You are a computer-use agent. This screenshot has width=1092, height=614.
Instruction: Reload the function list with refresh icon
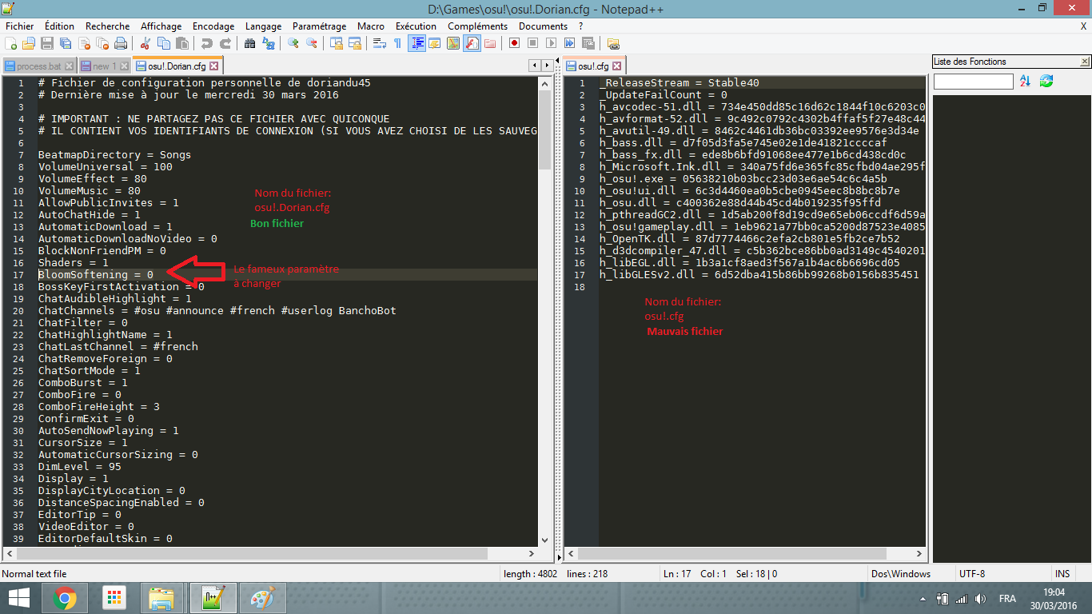click(x=1046, y=81)
